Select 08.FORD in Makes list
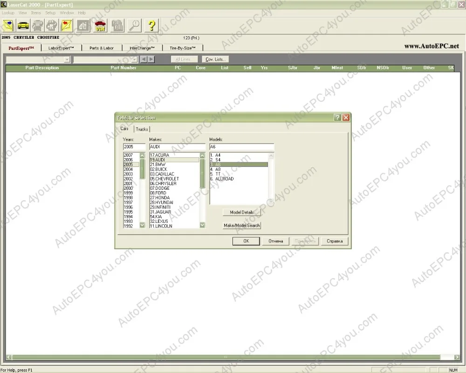This screenshot has width=466, height=373. point(174,193)
